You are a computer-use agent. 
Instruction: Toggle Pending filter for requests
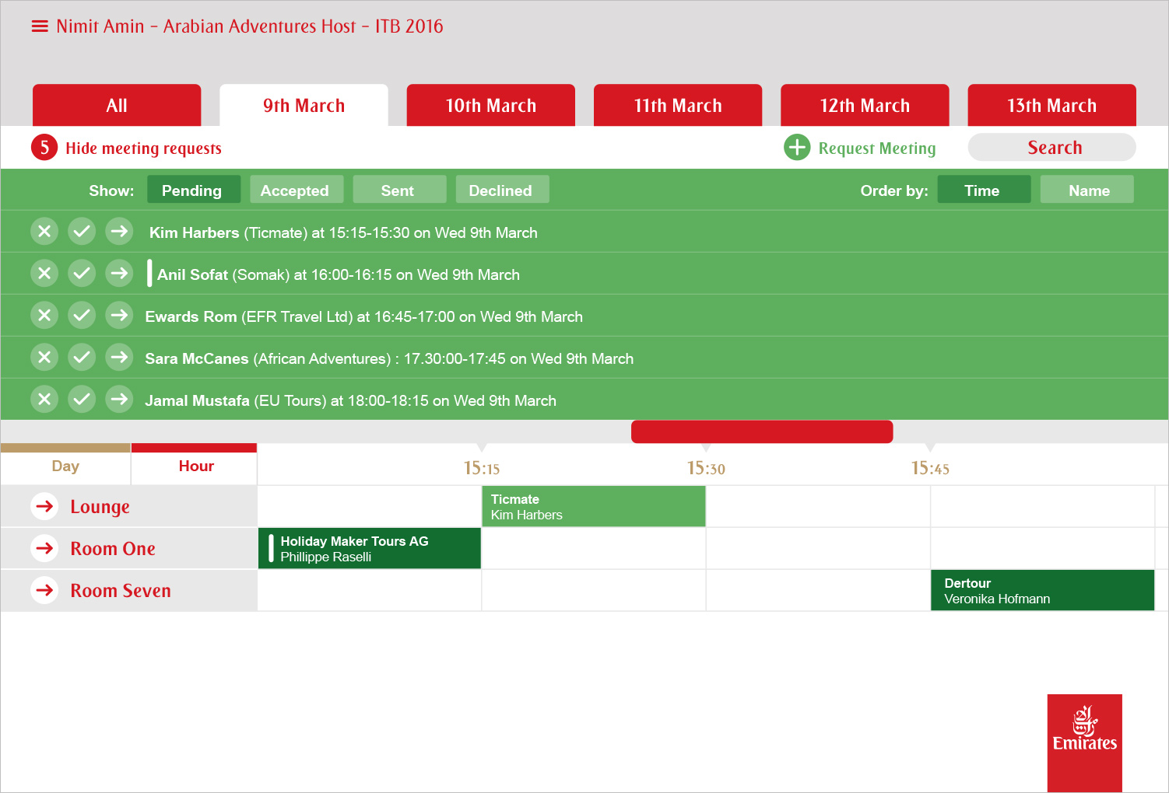click(193, 190)
